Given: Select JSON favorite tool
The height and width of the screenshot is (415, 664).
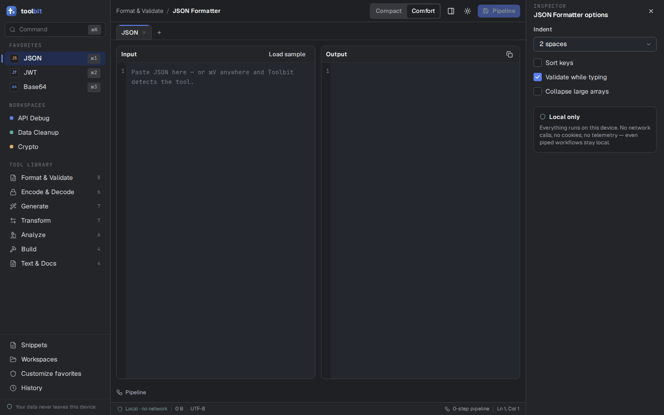Looking at the screenshot, I should (55, 58).
